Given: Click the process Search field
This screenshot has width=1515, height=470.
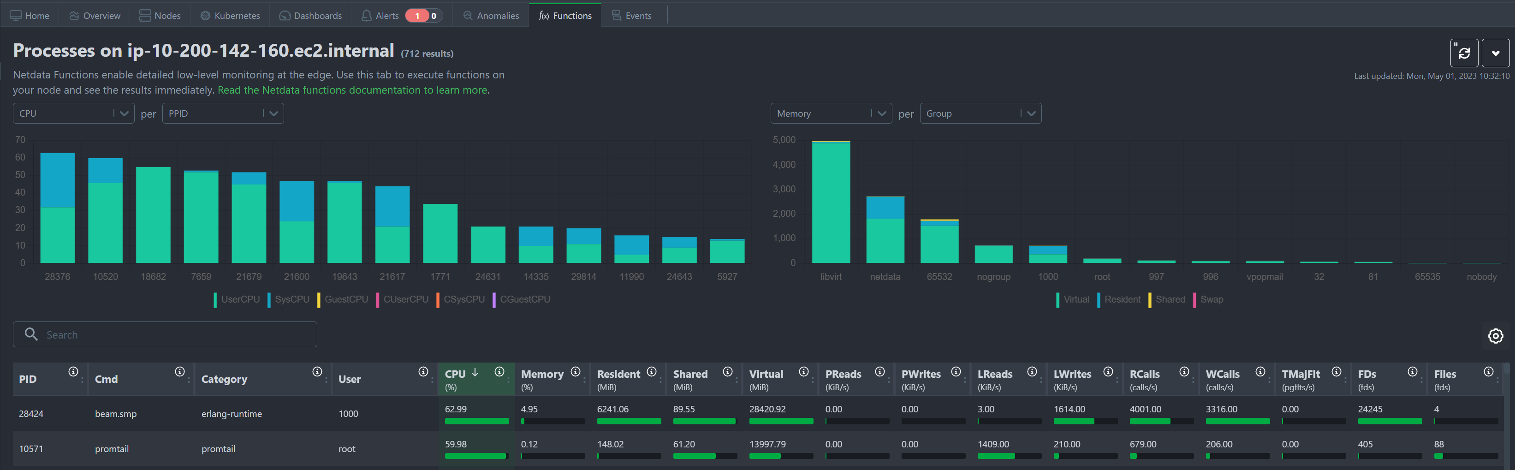Looking at the screenshot, I should tap(165, 335).
